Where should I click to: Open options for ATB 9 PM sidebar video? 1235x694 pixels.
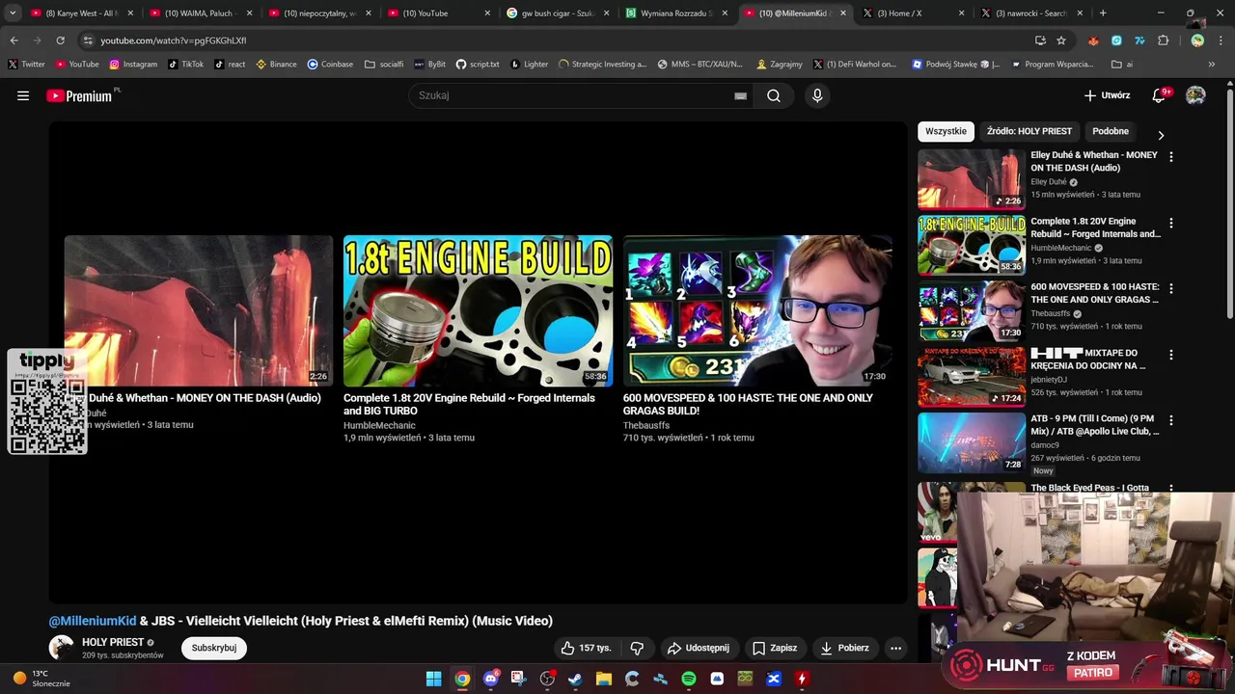click(x=1171, y=420)
